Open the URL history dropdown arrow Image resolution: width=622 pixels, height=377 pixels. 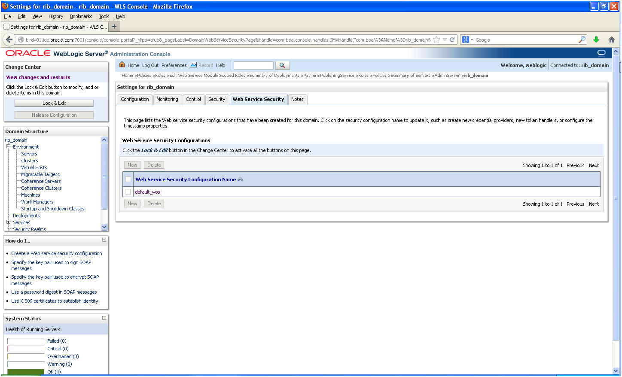point(445,40)
